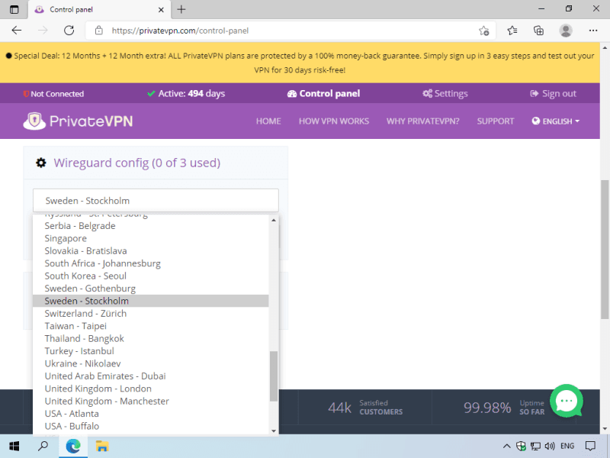The height and width of the screenshot is (458, 610).
Task: Open File Explorer from the taskbar
Action: point(101,446)
